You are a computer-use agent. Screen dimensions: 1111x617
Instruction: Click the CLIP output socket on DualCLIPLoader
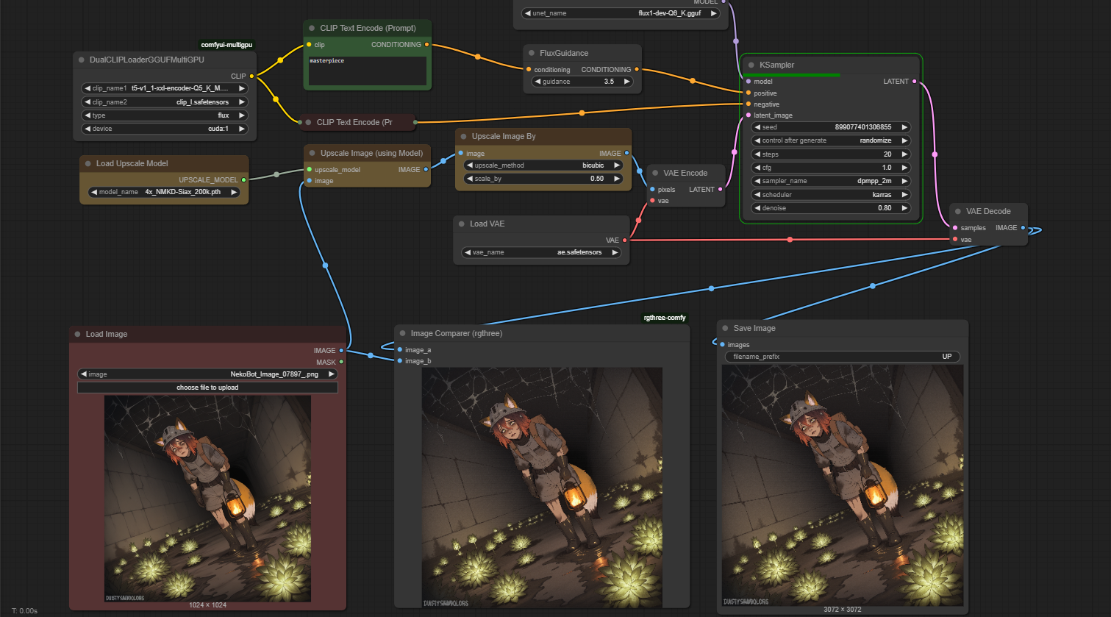251,76
